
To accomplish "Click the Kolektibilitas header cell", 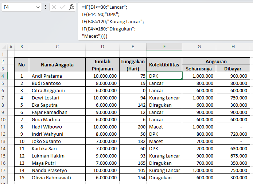I will pos(164,65).
